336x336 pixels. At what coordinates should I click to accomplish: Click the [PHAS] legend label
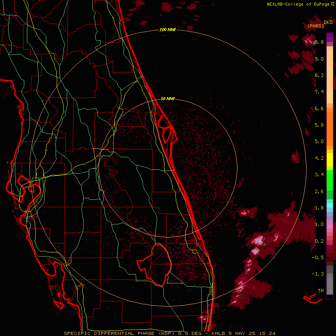click(315, 26)
